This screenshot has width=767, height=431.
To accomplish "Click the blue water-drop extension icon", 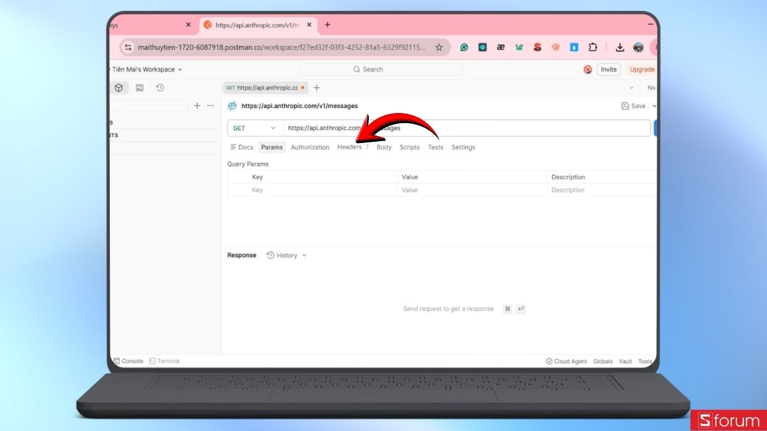I will (574, 47).
